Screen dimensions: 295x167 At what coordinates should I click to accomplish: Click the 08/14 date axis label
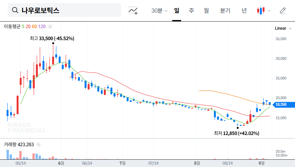tap(227, 163)
